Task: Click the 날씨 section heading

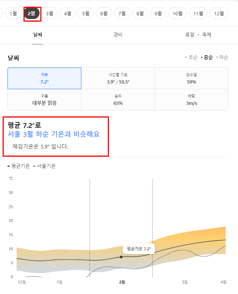Action: 13,58
